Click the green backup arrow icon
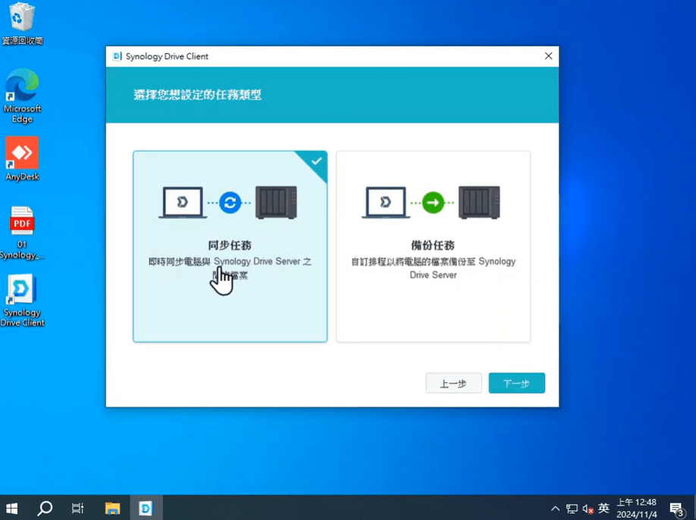Viewport: 696px width, 520px height. (x=433, y=202)
